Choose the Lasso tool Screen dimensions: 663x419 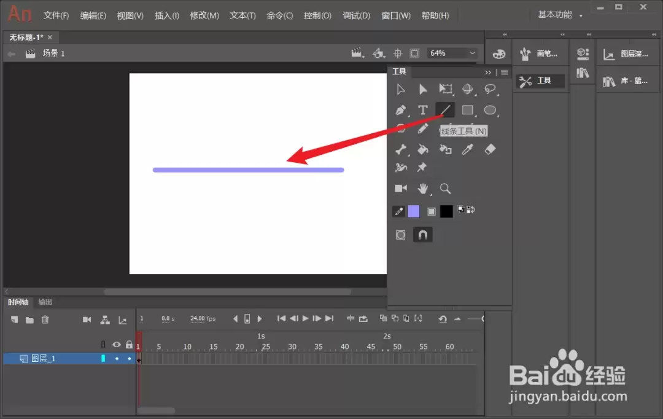click(x=490, y=89)
